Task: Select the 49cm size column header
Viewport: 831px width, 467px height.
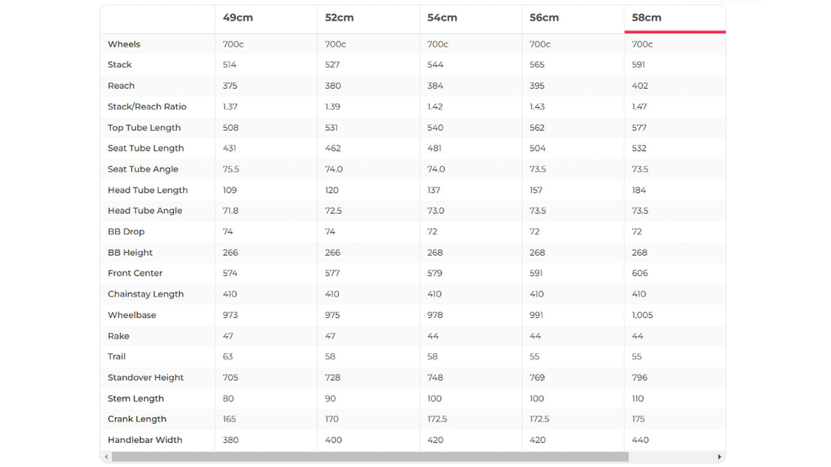Action: point(238,18)
